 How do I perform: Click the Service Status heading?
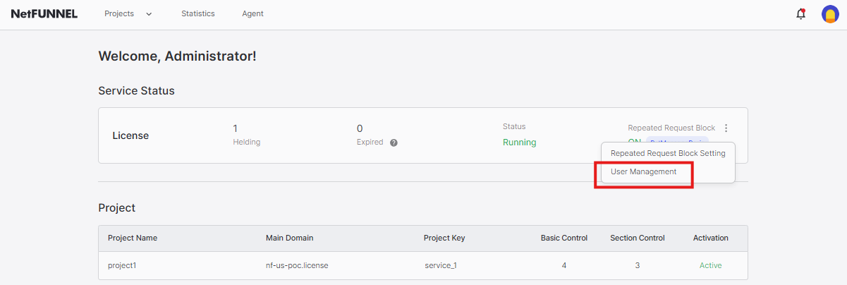click(x=136, y=91)
